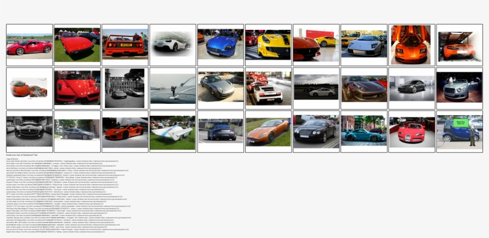Image resolution: width=489 pixels, height=238 pixels.
Task: Click the black Bentley Continental on street
Action: [x=316, y=131]
